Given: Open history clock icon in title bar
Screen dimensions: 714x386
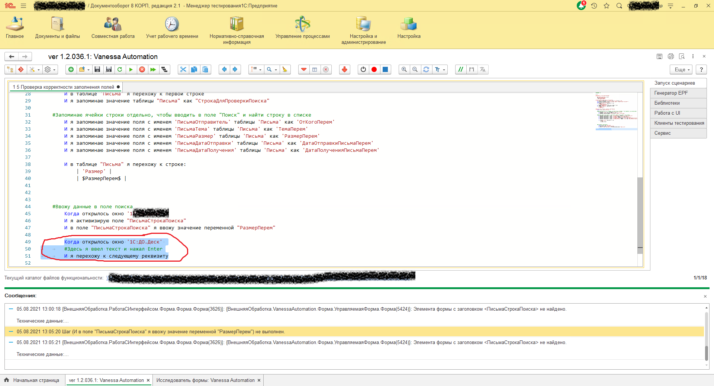Looking at the screenshot, I should tap(594, 6).
